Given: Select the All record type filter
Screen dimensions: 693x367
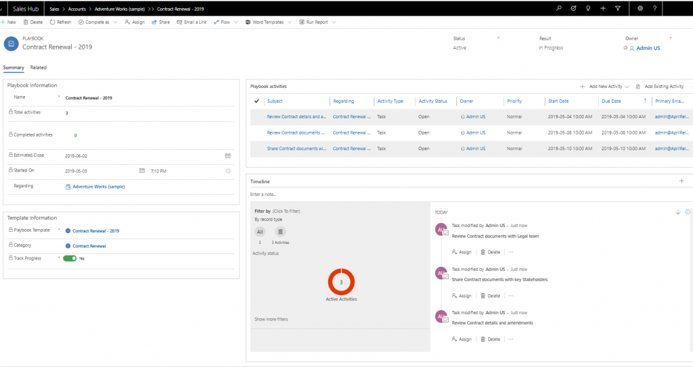Looking at the screenshot, I should [x=260, y=232].
